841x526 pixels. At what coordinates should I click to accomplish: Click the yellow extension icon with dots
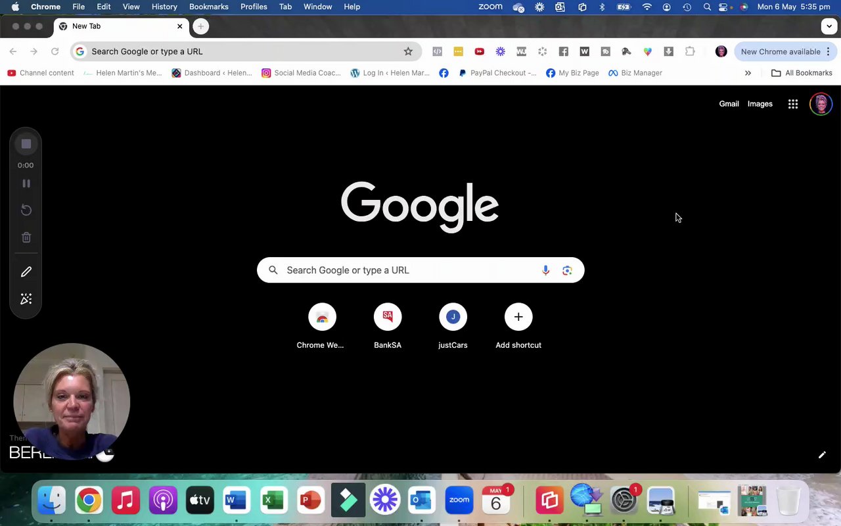(x=459, y=51)
